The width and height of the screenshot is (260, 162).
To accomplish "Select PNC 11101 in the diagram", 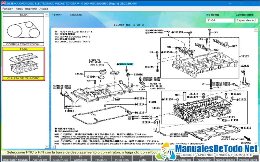I will 156,108.
